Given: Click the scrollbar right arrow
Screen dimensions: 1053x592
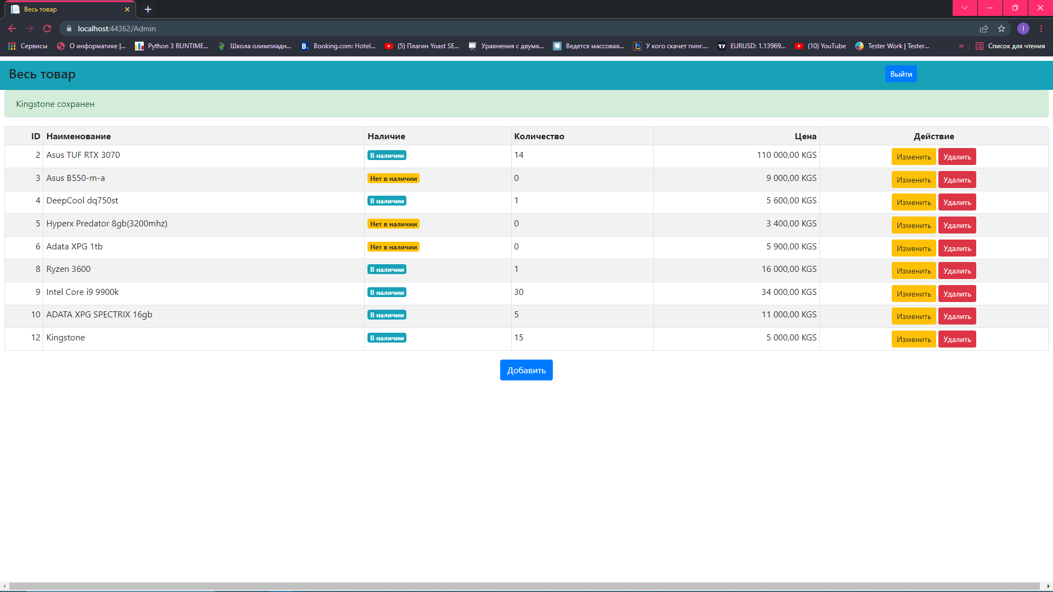Looking at the screenshot, I should click(1048, 587).
